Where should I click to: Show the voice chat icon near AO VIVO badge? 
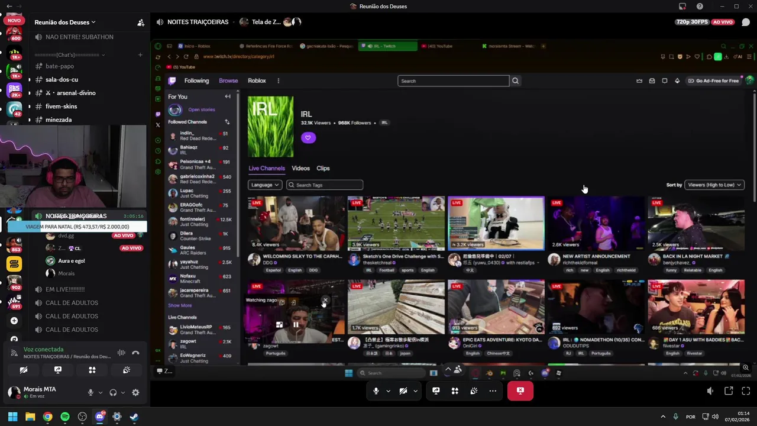746,22
